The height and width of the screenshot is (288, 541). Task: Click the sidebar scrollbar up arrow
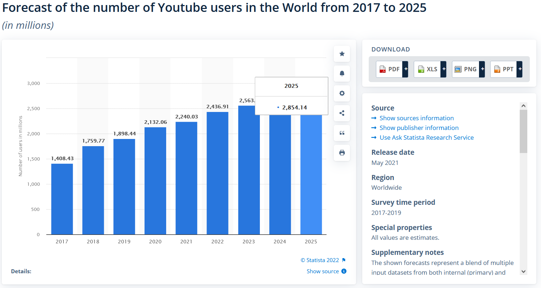(524, 106)
